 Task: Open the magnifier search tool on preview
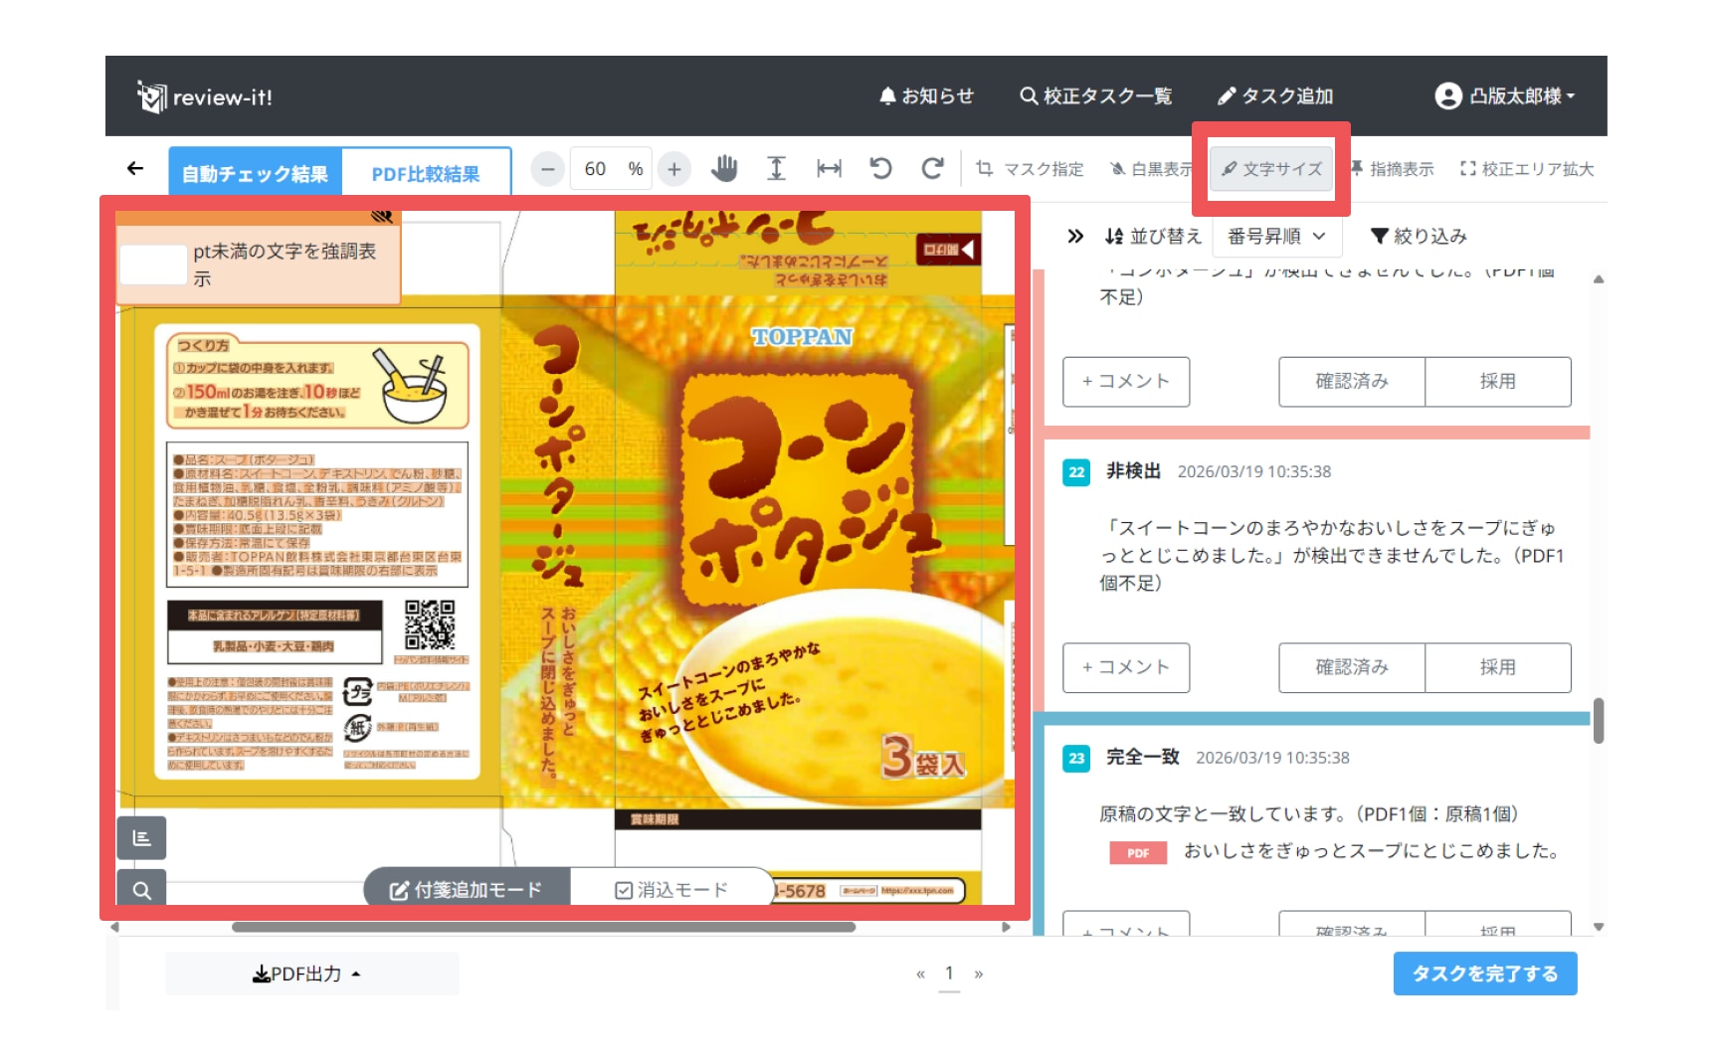click(142, 889)
